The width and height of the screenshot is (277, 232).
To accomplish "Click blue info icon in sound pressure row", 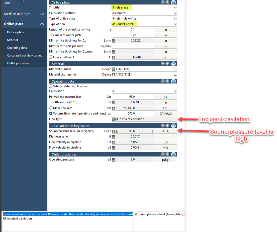I will [x=153, y=131].
